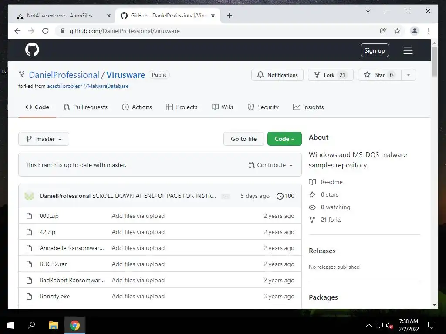Click the GitHub Octocat logo

(x=32, y=50)
